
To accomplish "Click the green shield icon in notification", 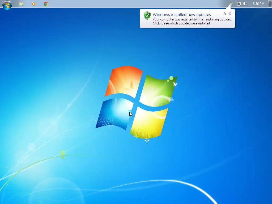I will [147, 16].
